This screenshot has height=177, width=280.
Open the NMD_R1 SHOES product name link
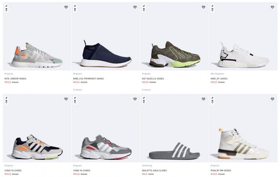(x=219, y=78)
